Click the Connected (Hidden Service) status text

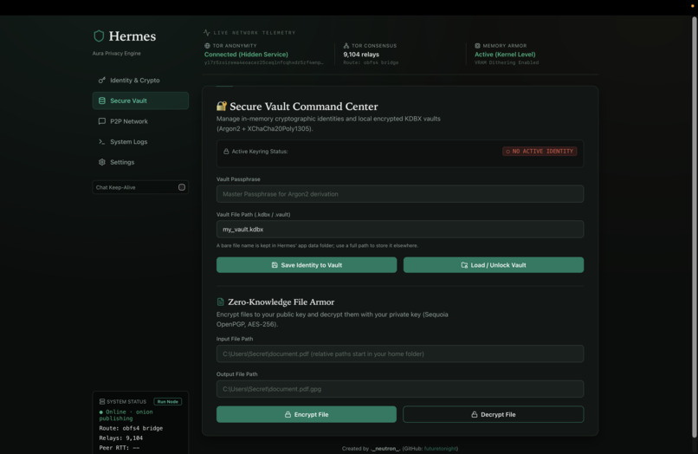click(246, 55)
